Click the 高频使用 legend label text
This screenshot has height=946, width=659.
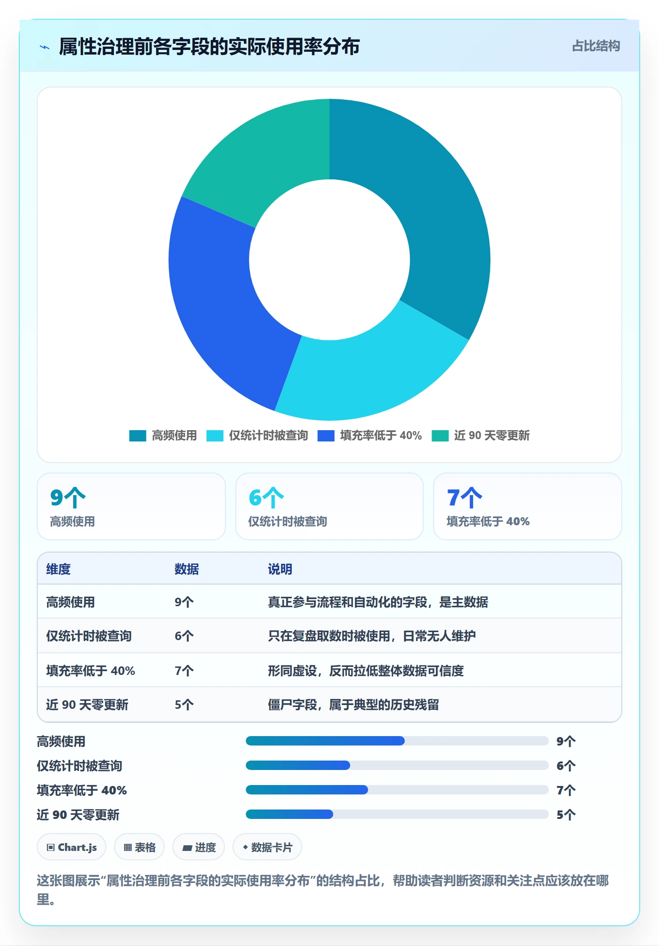[174, 436]
